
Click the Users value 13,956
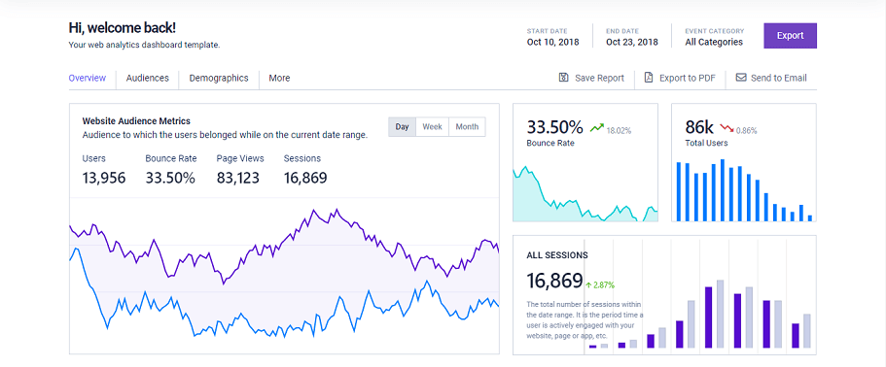click(104, 178)
